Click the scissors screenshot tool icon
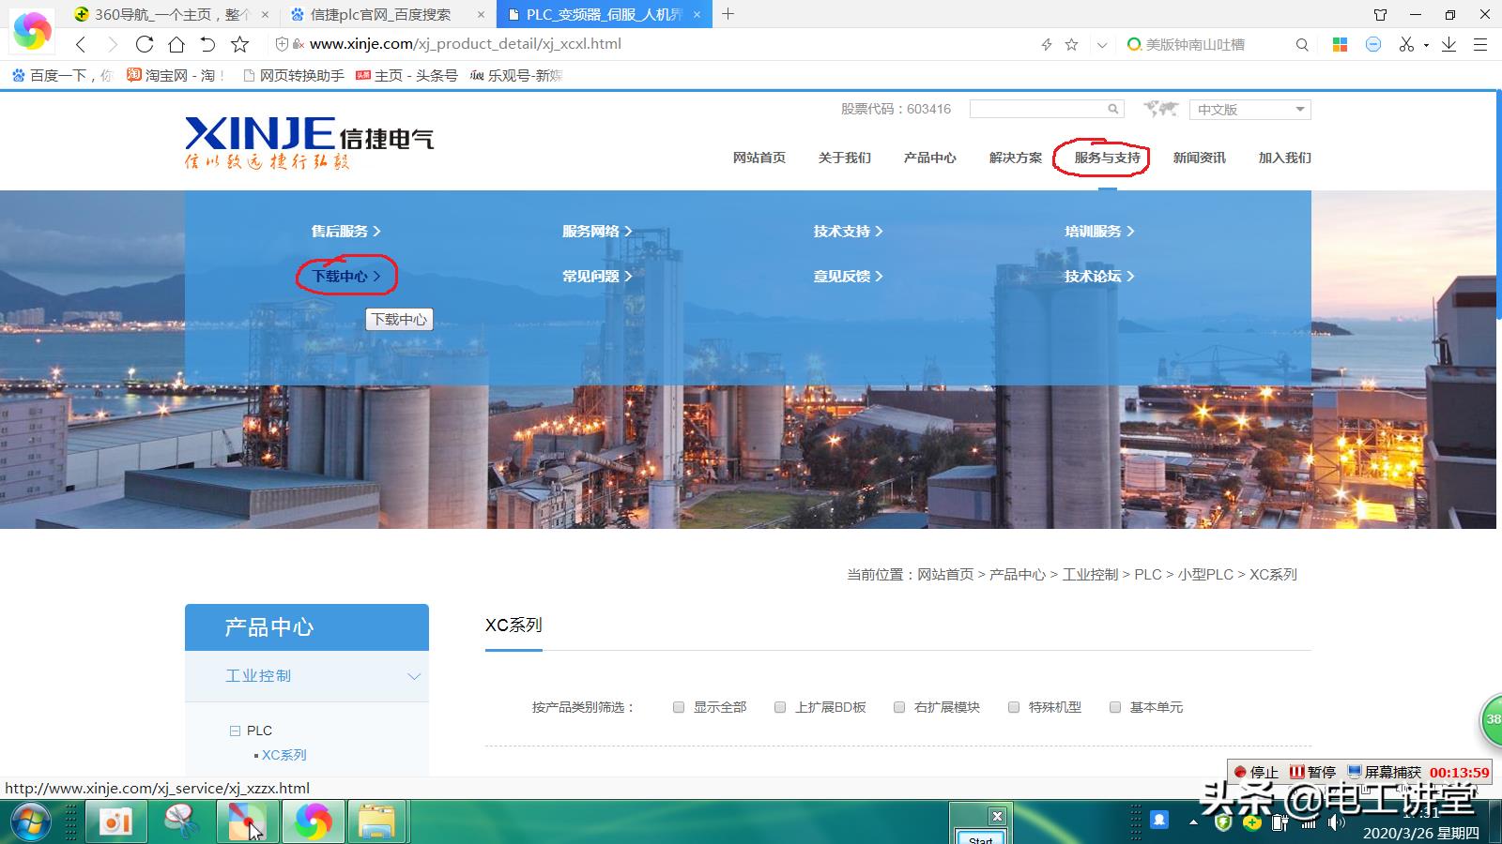The image size is (1502, 844). pos(1406,44)
